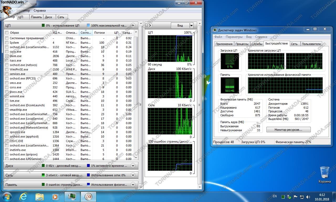Click the Start orb button
The height and width of the screenshot is (202, 336).
coord(7,196)
